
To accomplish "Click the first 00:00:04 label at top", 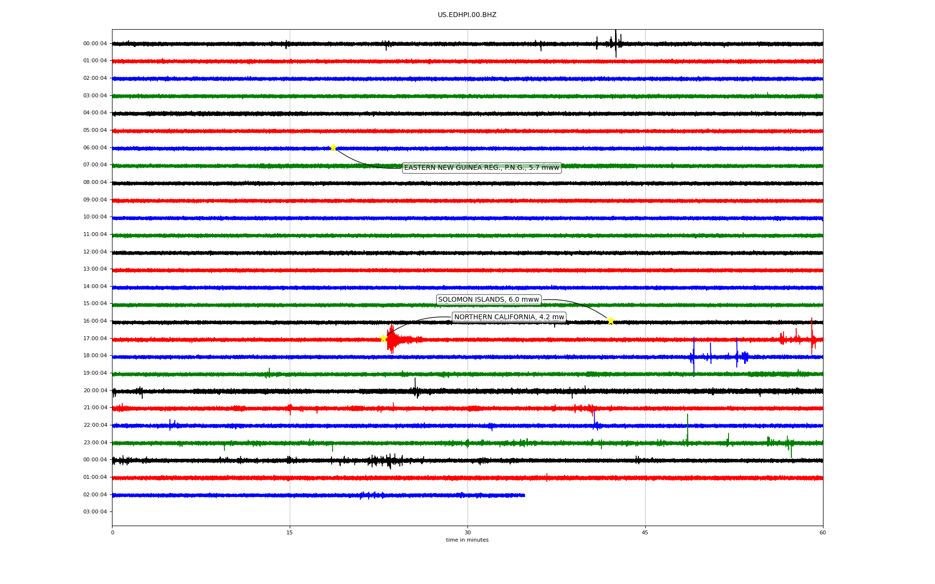I will pyautogui.click(x=95, y=43).
